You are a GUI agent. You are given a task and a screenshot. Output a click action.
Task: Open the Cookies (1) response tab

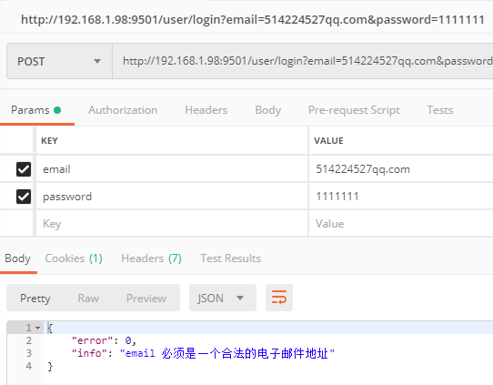pyautogui.click(x=74, y=258)
